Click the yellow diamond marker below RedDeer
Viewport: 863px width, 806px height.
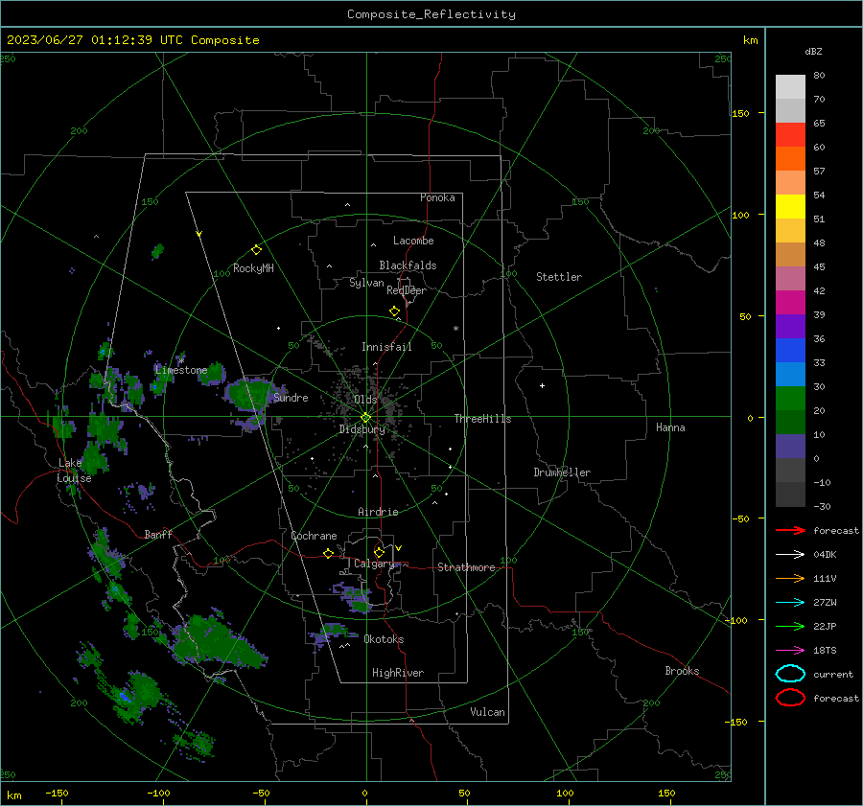click(x=394, y=311)
